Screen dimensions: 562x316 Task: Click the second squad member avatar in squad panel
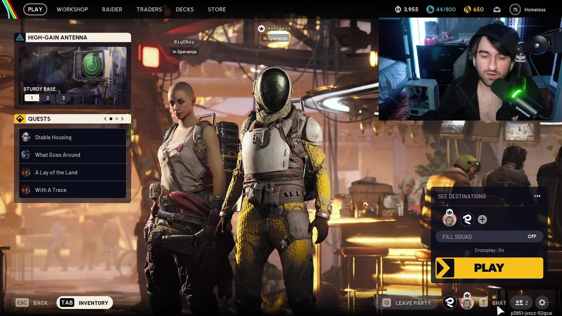(x=467, y=219)
